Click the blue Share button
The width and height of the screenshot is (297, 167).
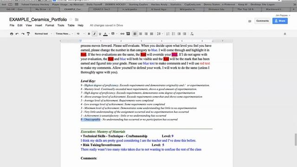click(x=280, y=21)
